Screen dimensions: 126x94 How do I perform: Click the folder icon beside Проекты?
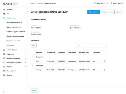point(4,75)
